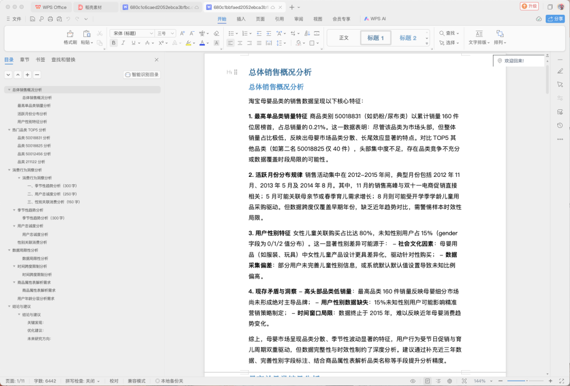
Task: Toggle Strikethrough formatting
Action: coord(147,43)
